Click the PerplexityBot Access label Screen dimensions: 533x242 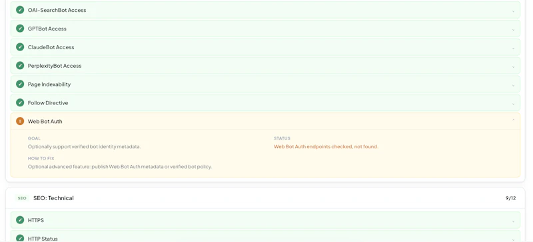pos(55,66)
